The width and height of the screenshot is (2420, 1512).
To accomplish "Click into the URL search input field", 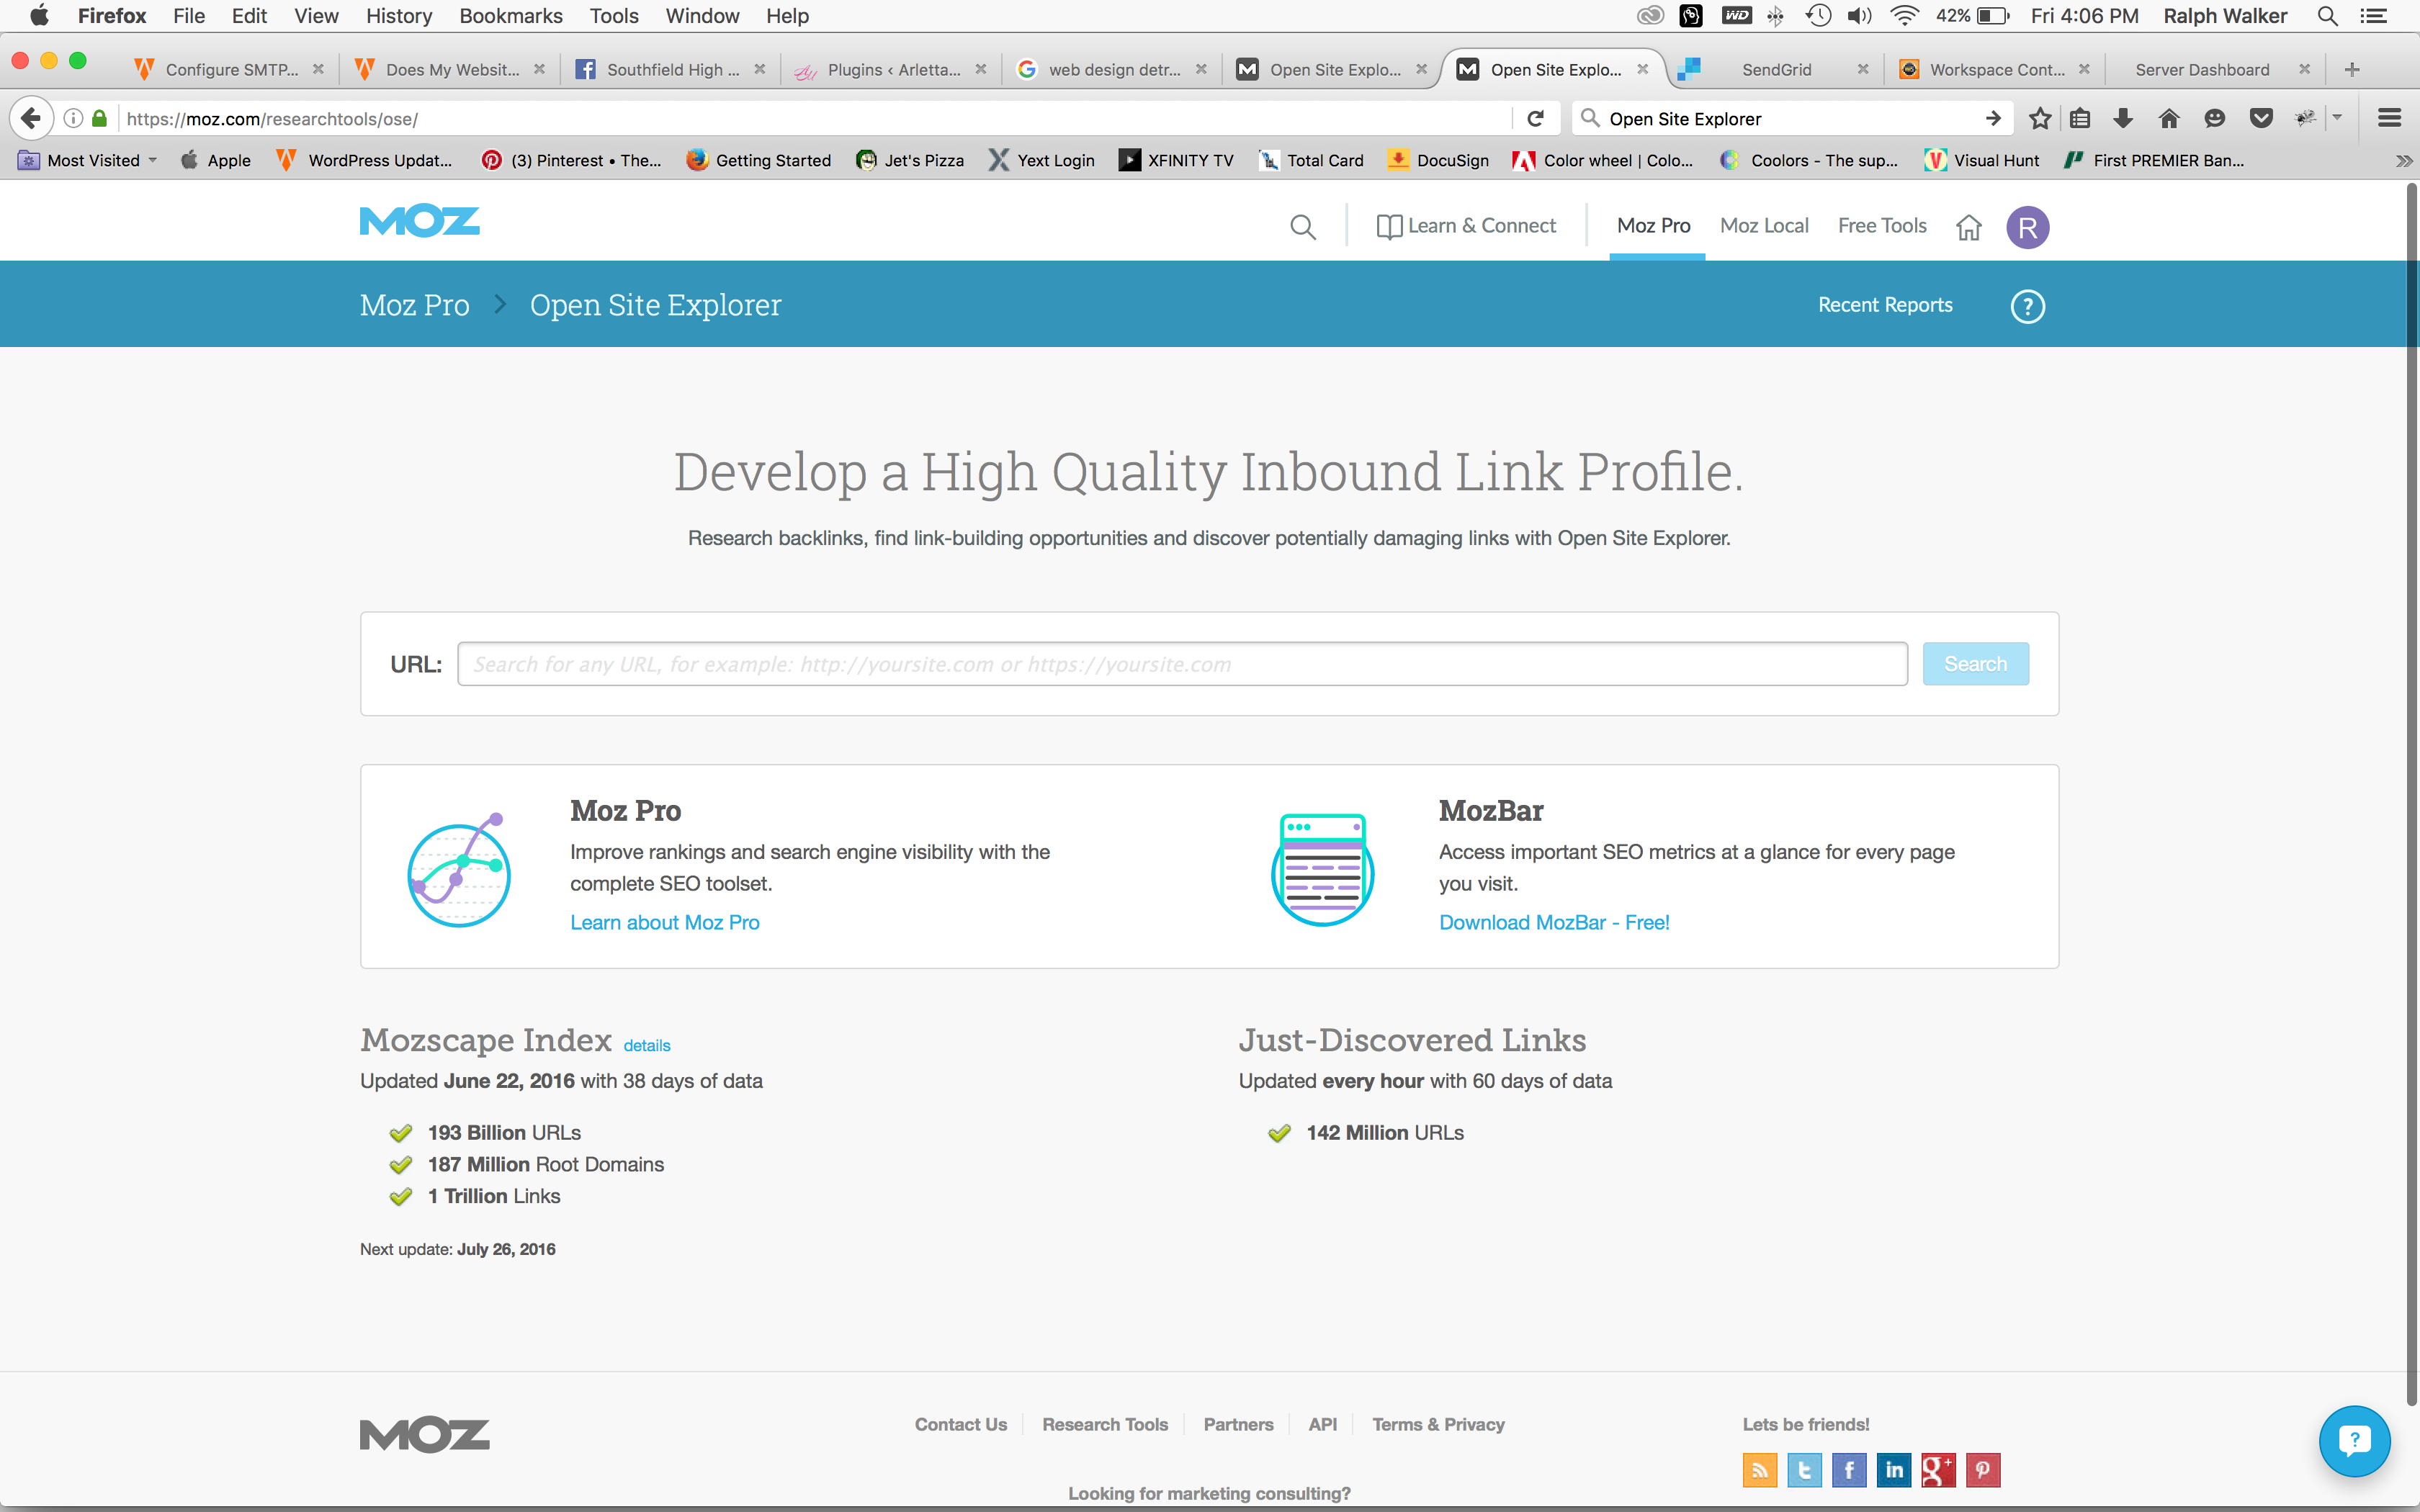I will [1182, 664].
